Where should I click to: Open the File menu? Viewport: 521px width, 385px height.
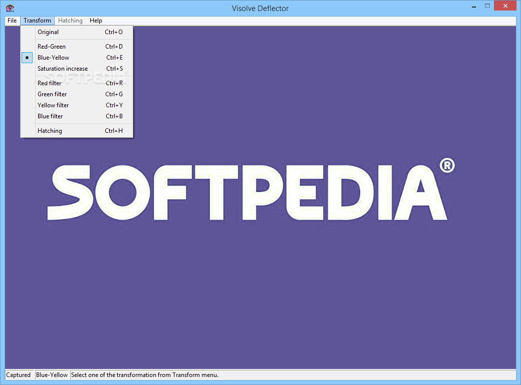click(x=12, y=21)
